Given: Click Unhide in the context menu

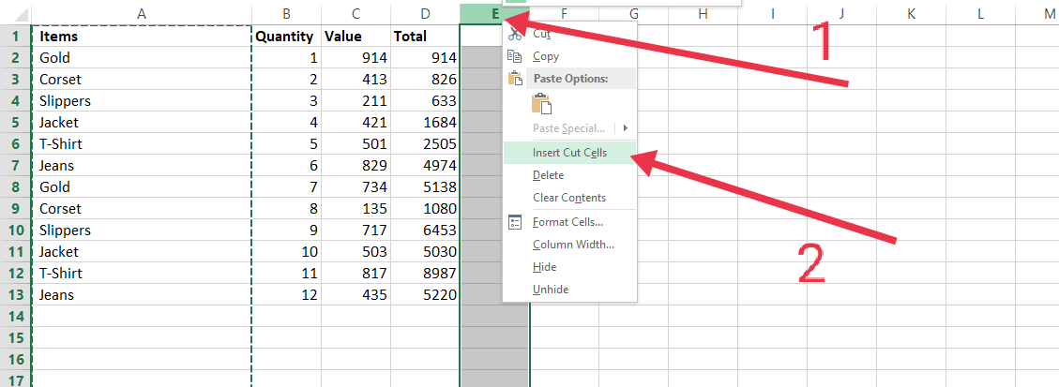Looking at the screenshot, I should [x=551, y=290].
